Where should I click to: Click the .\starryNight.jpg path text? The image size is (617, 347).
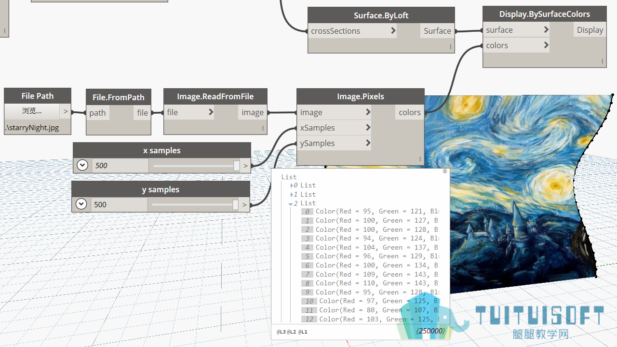32,128
